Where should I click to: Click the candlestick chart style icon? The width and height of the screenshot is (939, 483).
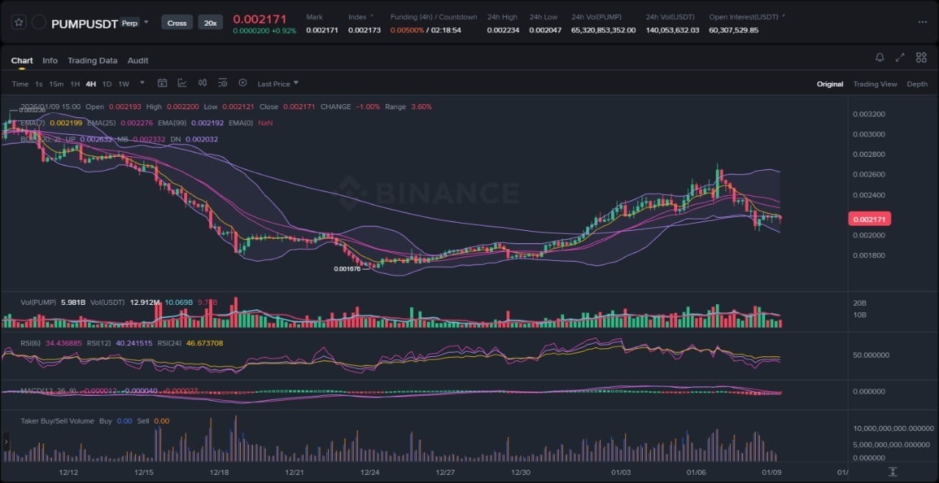pyautogui.click(x=202, y=84)
